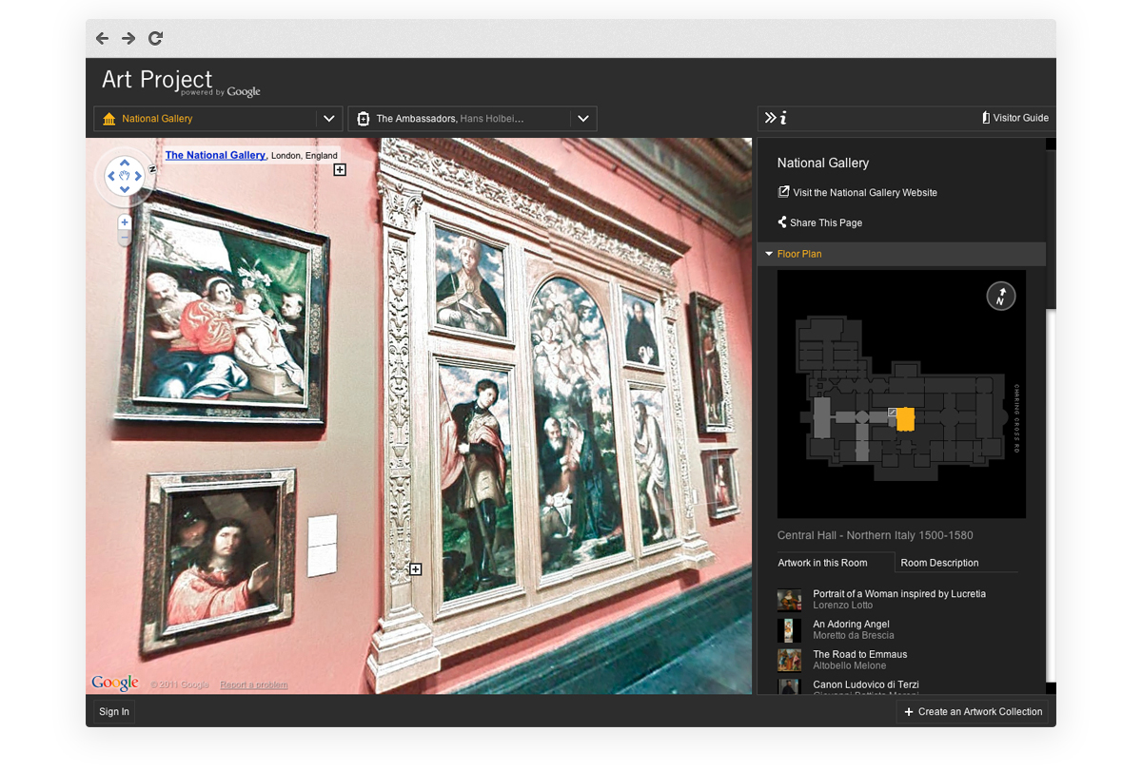This screenshot has width=1142, height=770.
Task: Click Altobello Melone artist name
Action: pyautogui.click(x=850, y=665)
